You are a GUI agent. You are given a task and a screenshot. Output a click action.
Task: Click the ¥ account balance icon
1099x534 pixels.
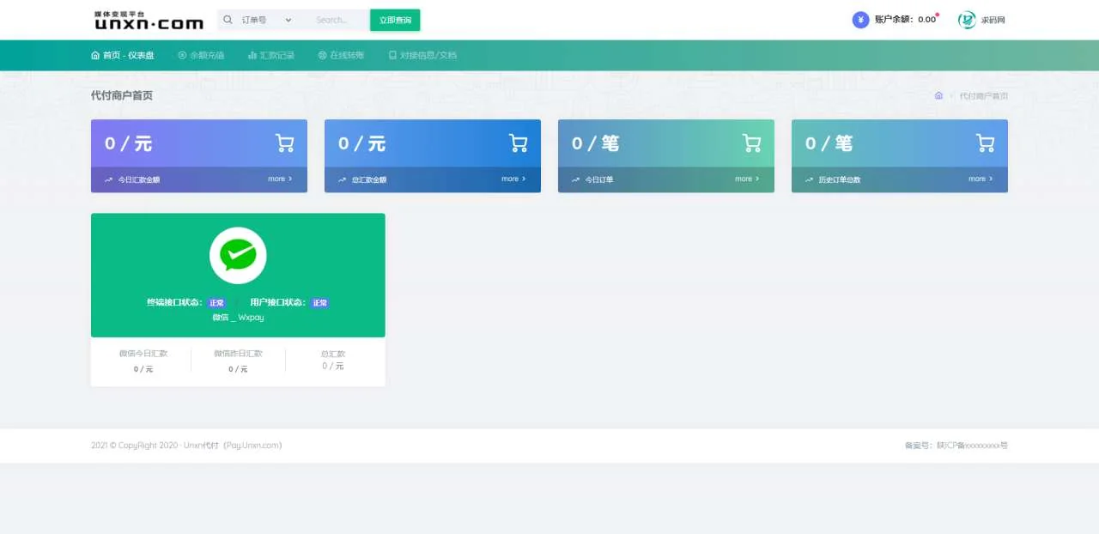pyautogui.click(x=859, y=19)
